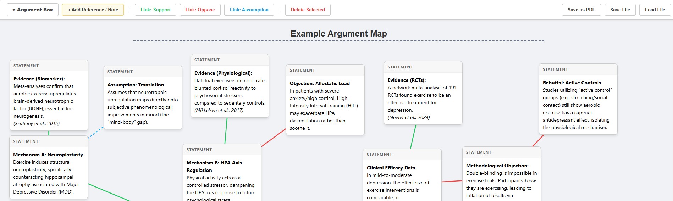Add a new Reference / Note

pos(93,10)
